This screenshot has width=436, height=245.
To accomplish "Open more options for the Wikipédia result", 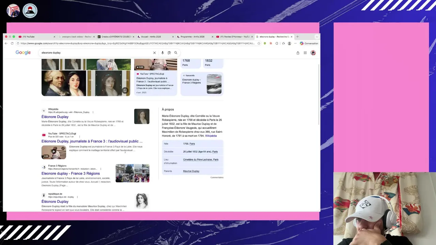I will (93, 112).
